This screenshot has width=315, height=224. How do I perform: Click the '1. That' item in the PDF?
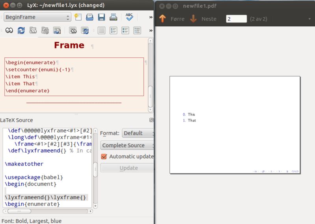coord(189,120)
